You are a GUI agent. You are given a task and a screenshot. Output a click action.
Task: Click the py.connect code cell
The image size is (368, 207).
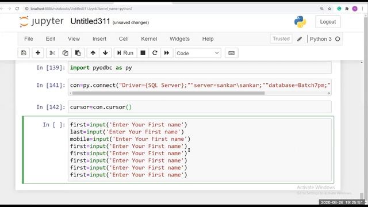[200, 85]
